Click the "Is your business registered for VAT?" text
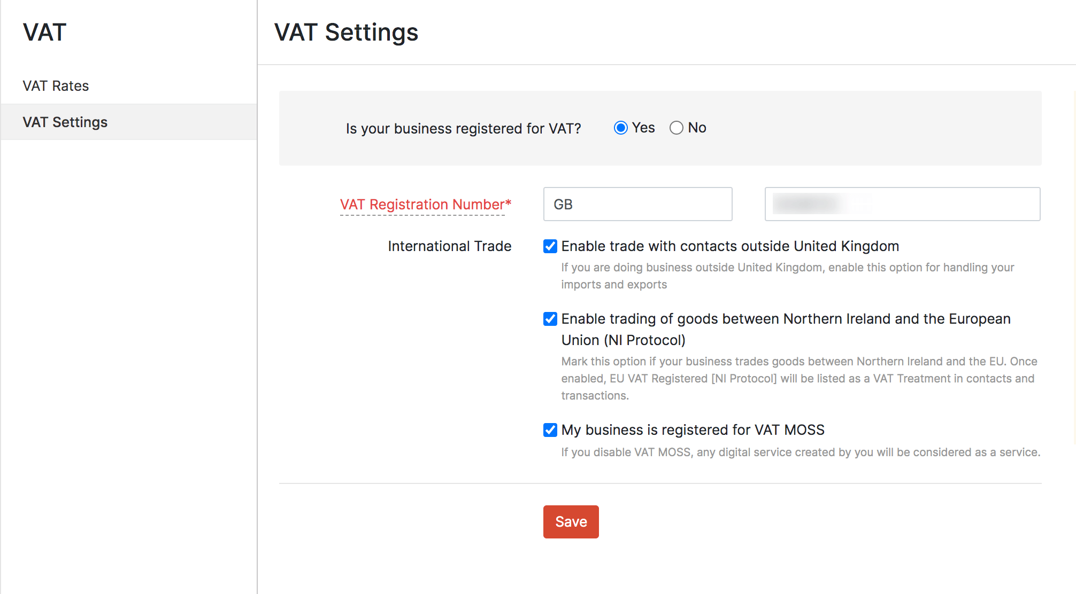This screenshot has height=594, width=1076. tap(464, 128)
